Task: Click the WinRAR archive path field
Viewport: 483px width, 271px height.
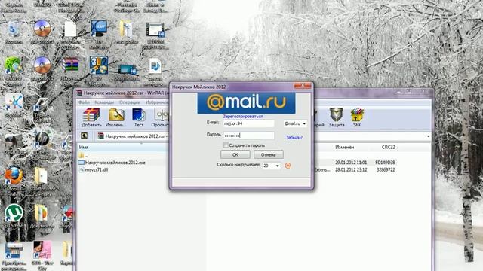Action: pos(133,135)
